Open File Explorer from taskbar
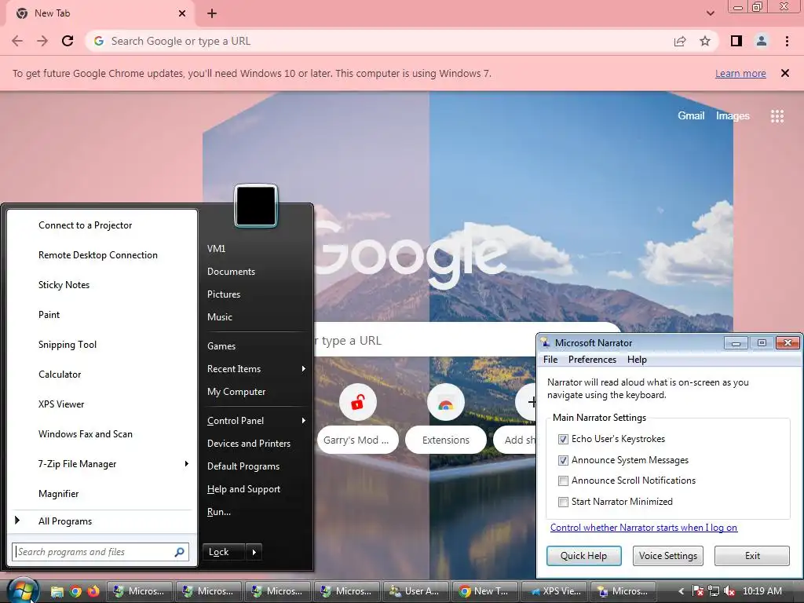The image size is (804, 603). (57, 591)
